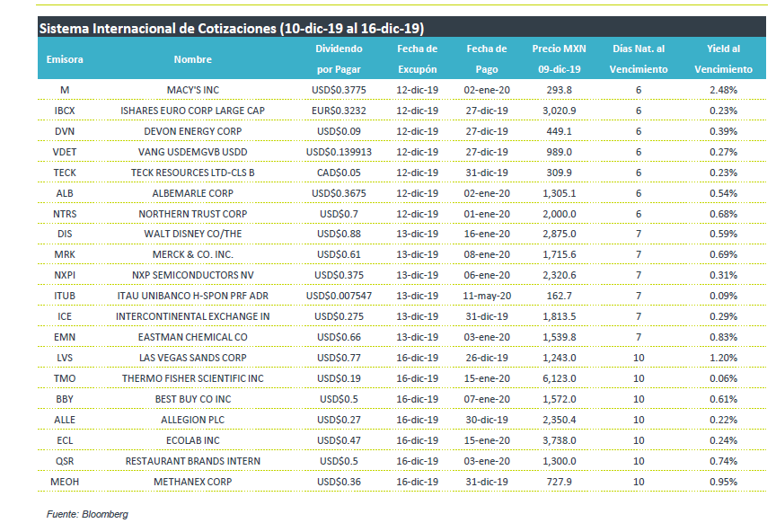The image size is (776, 532).
Task: Select the 'Nombre' column header
Action: coord(192,59)
